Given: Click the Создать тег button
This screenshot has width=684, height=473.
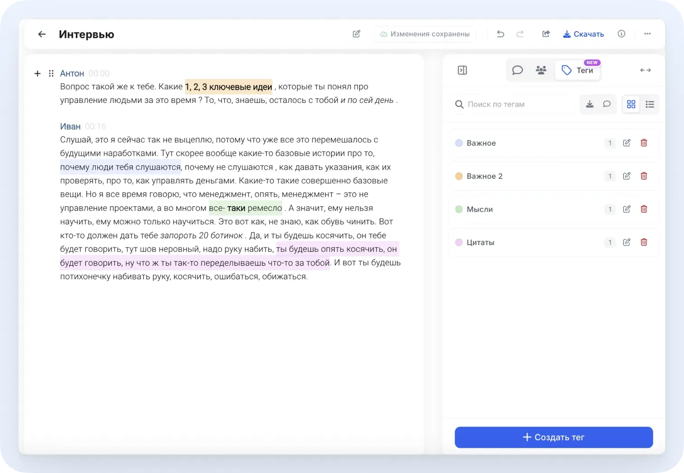Looking at the screenshot, I should (x=554, y=437).
